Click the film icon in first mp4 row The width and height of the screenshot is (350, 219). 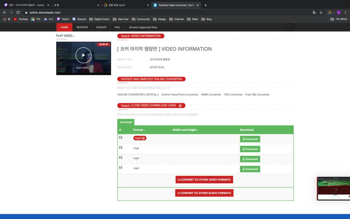point(121,137)
